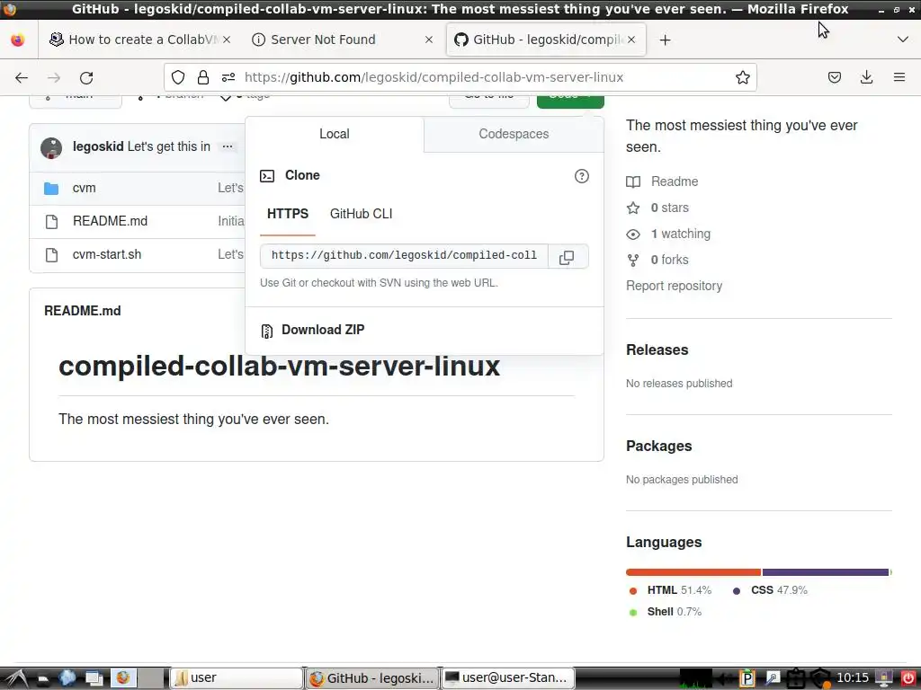Open the clone help question-mark icon
921x690 pixels.
tap(582, 176)
